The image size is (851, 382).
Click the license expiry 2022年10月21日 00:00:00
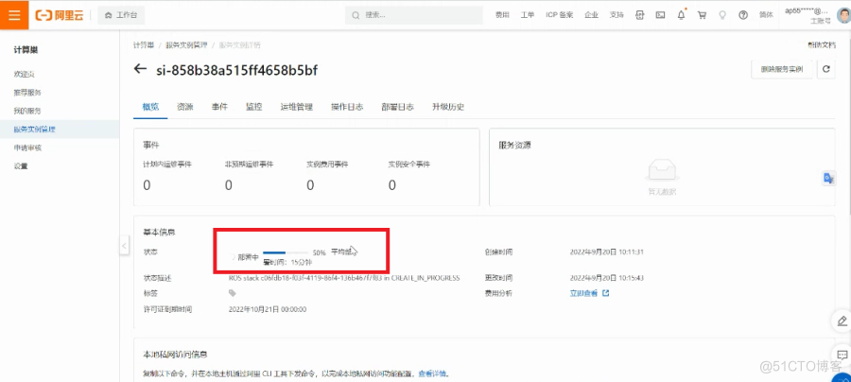[268, 310]
